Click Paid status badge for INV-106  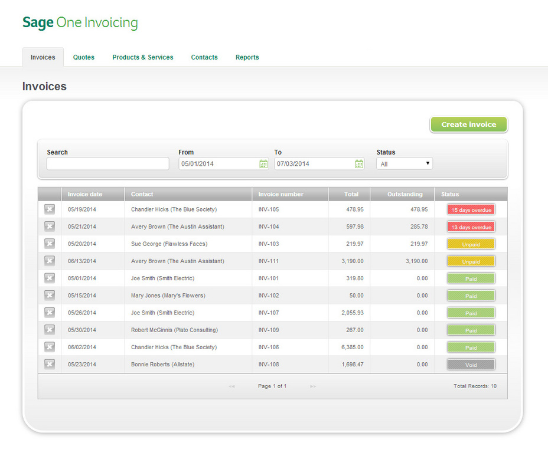(471, 347)
